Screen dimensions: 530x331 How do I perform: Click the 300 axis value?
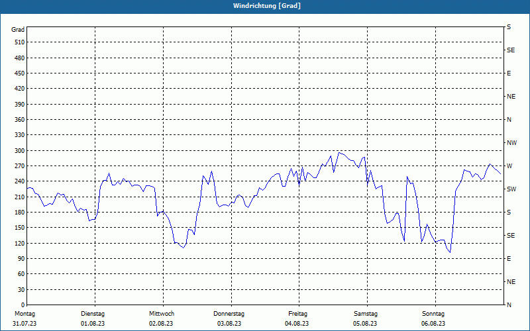(x=20, y=150)
